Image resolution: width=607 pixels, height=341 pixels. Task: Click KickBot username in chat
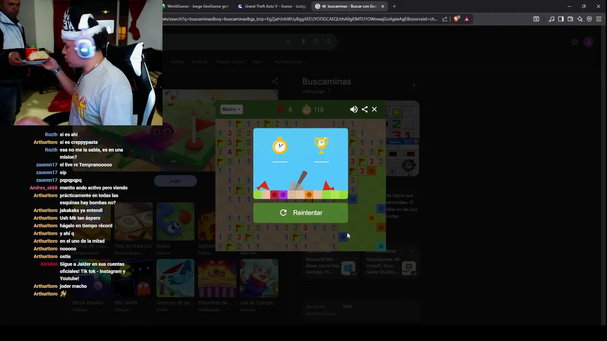(49, 264)
